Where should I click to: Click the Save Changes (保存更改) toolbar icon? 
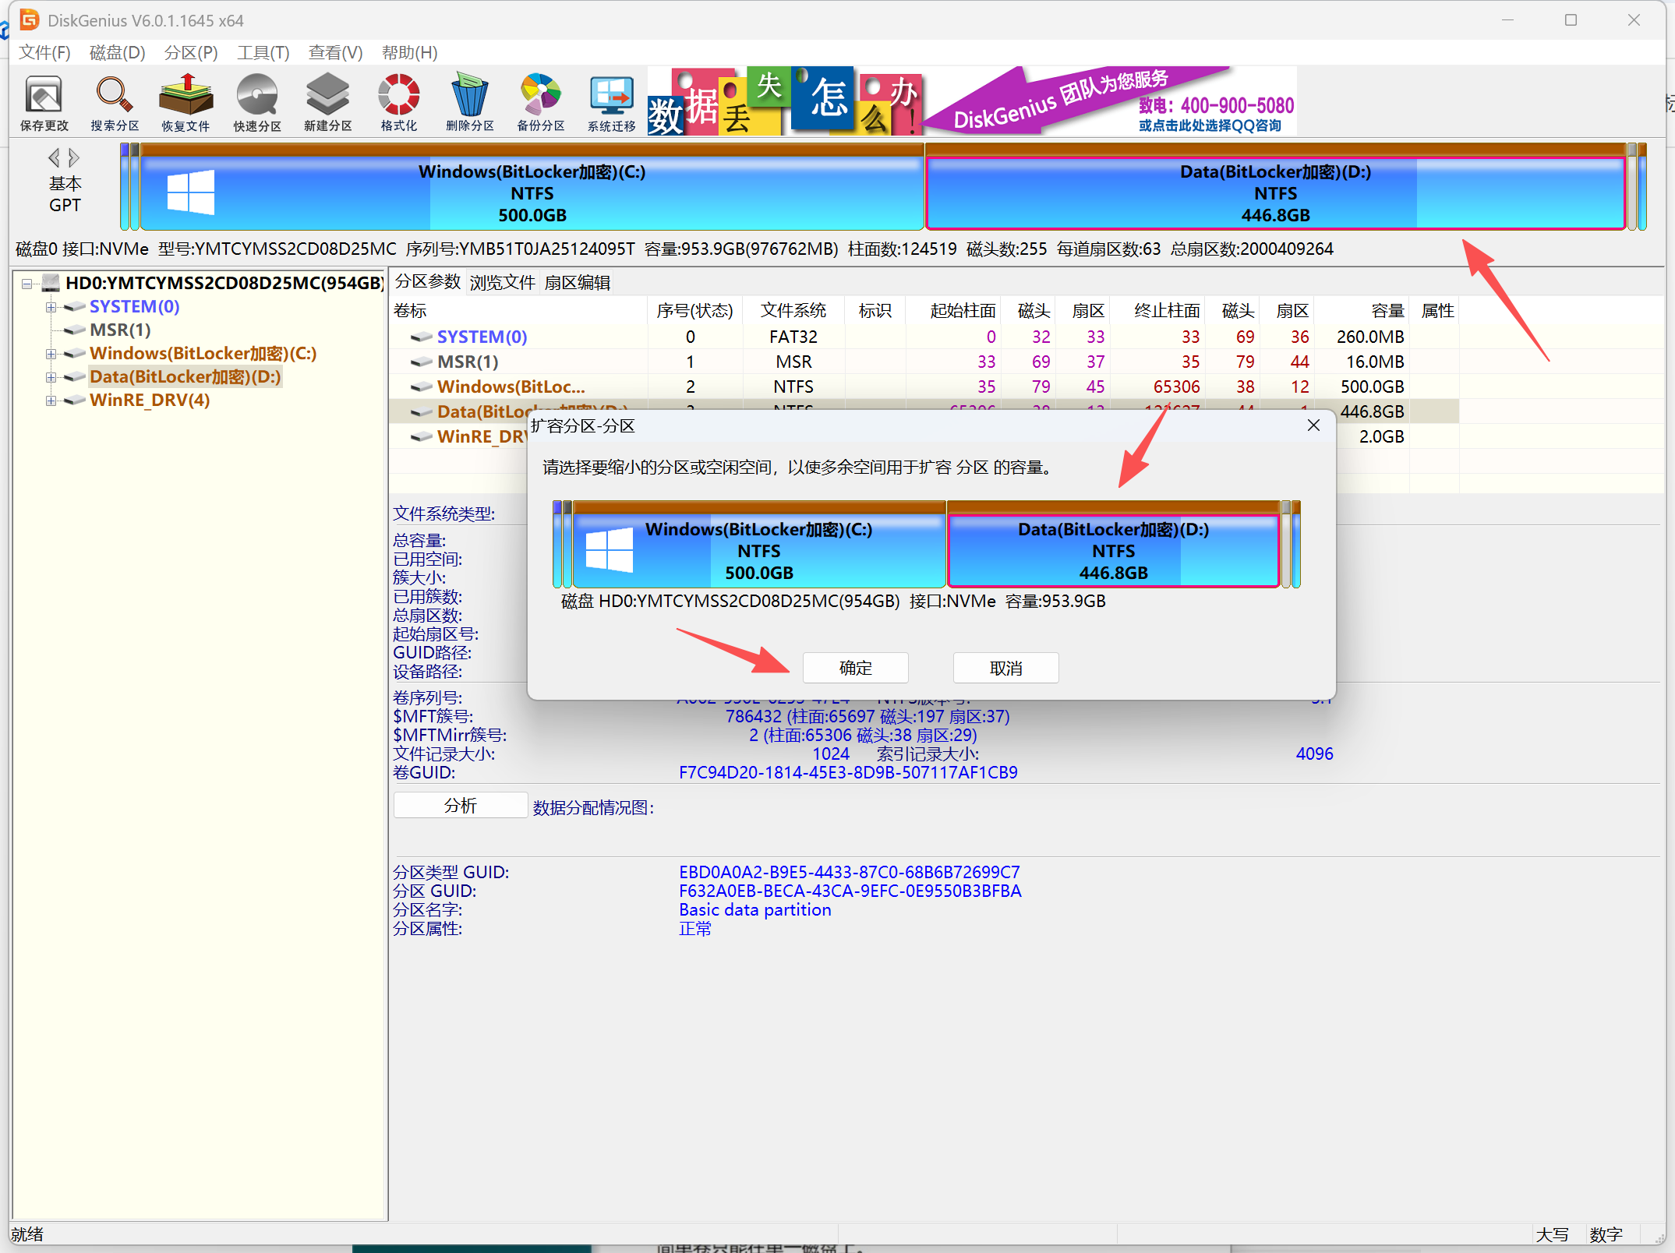pyautogui.click(x=44, y=103)
